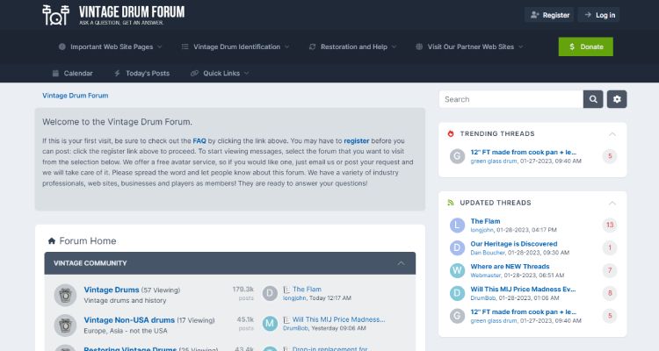659x351 pixels.
Task: Collapse the Vintage Community category
Action: 401,263
